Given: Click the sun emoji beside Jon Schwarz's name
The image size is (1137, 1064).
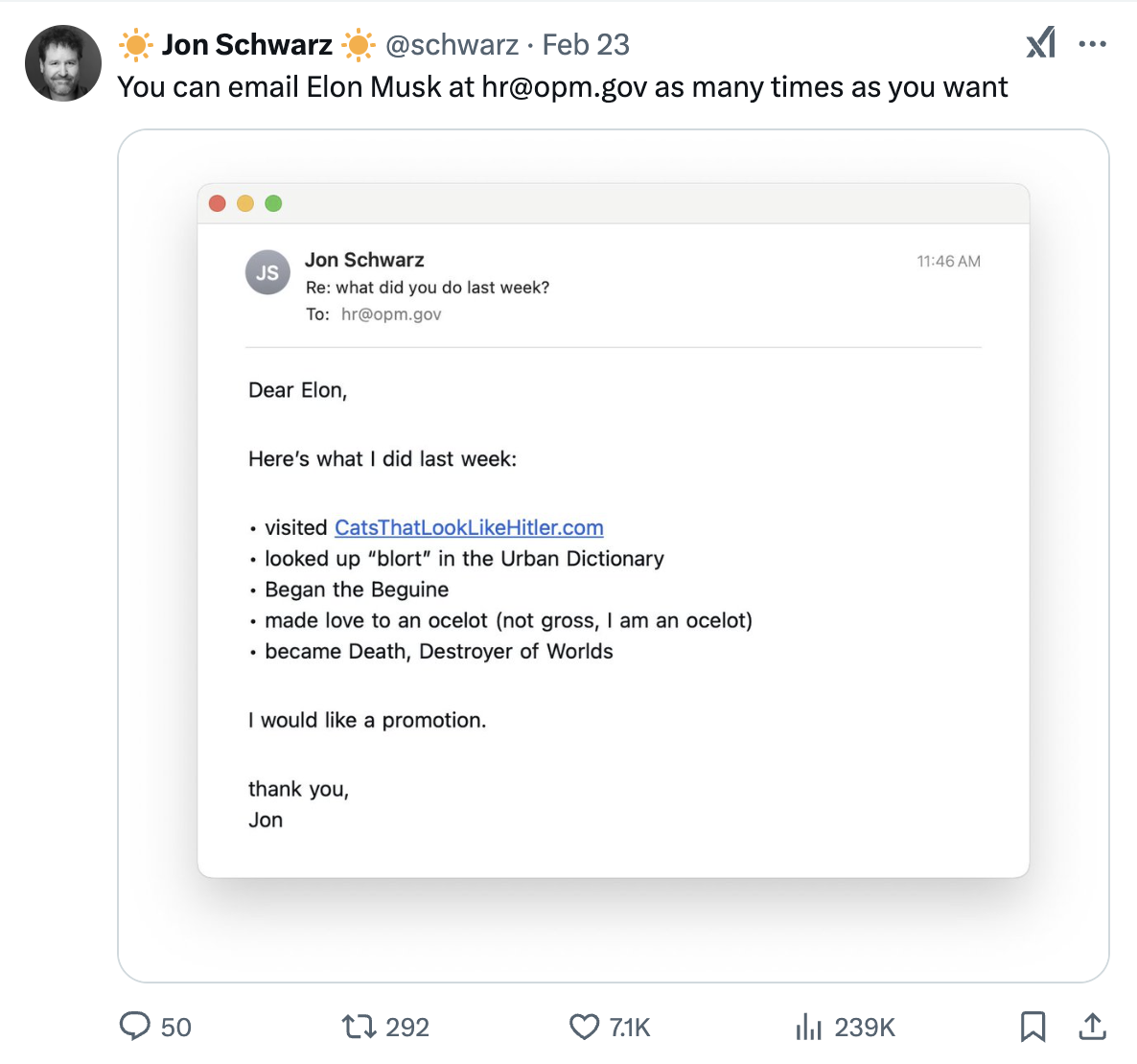Looking at the screenshot, I should [x=135, y=44].
